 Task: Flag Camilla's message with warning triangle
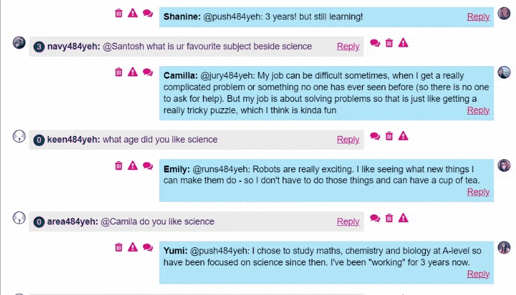point(132,72)
